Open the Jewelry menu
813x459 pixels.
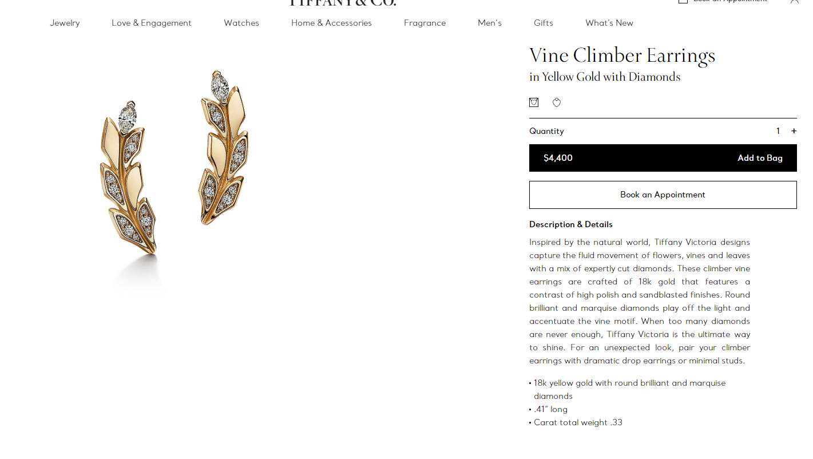pyautogui.click(x=65, y=23)
